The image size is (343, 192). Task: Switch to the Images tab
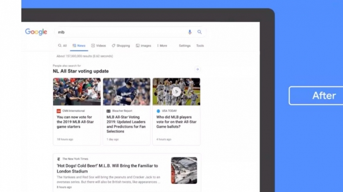[144, 45]
